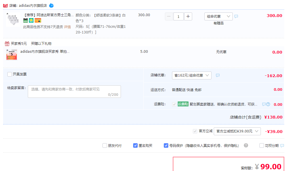This screenshot has width=285, height=171.
Task: Click the green 运费险 tag
Action: pyautogui.click(x=183, y=104)
